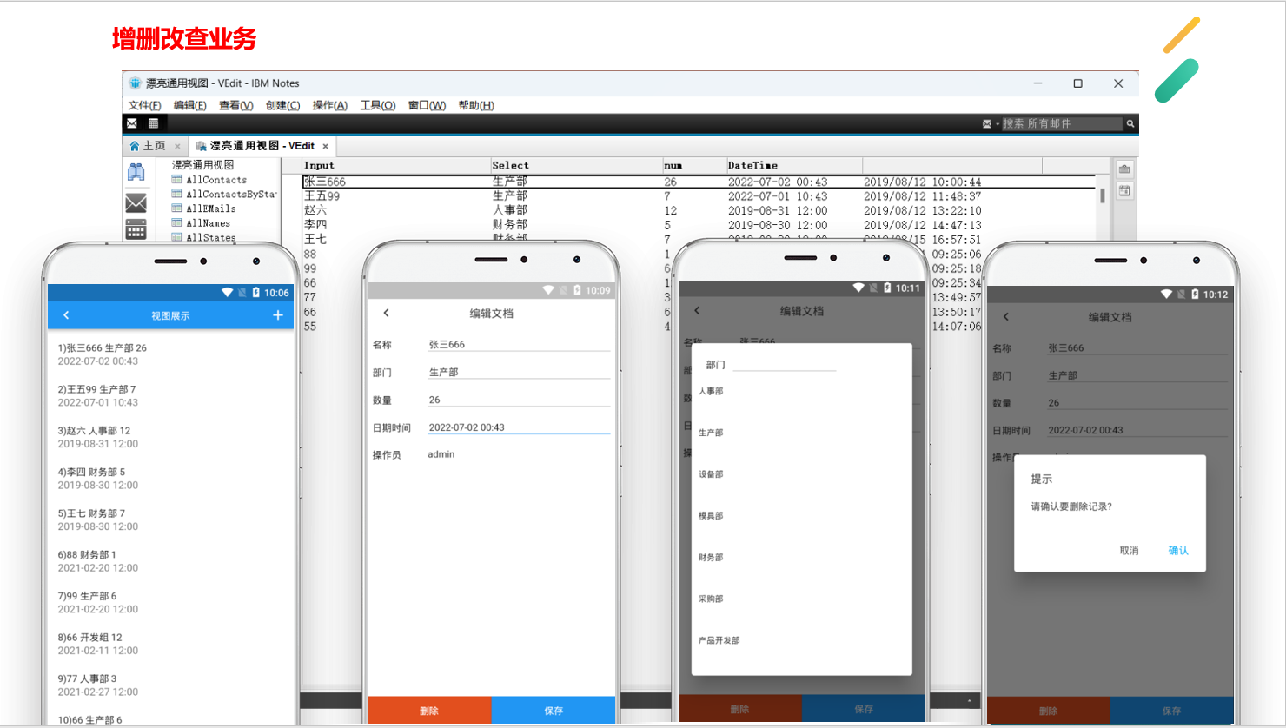Image resolution: width=1286 pixels, height=728 pixels.
Task: Tap list item 9)77 人事部 3
Action: pos(170,685)
